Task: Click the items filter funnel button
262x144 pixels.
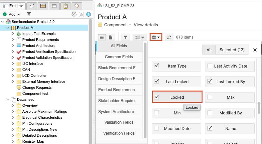Action: coord(126,37)
